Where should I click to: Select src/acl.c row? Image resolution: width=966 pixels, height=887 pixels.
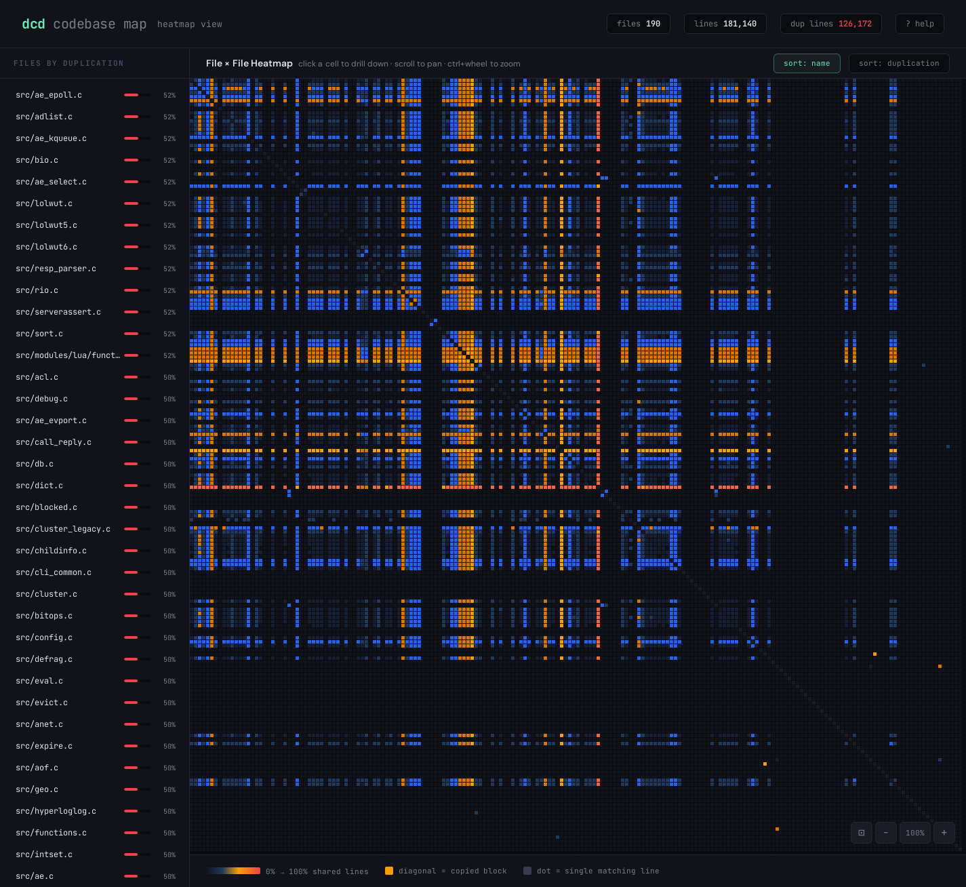click(x=95, y=377)
